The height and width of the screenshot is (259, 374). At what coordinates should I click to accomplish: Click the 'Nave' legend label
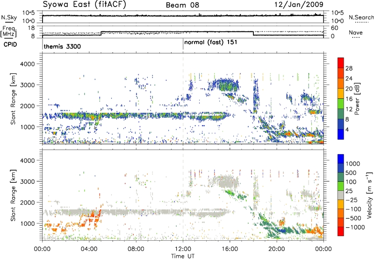click(356, 32)
